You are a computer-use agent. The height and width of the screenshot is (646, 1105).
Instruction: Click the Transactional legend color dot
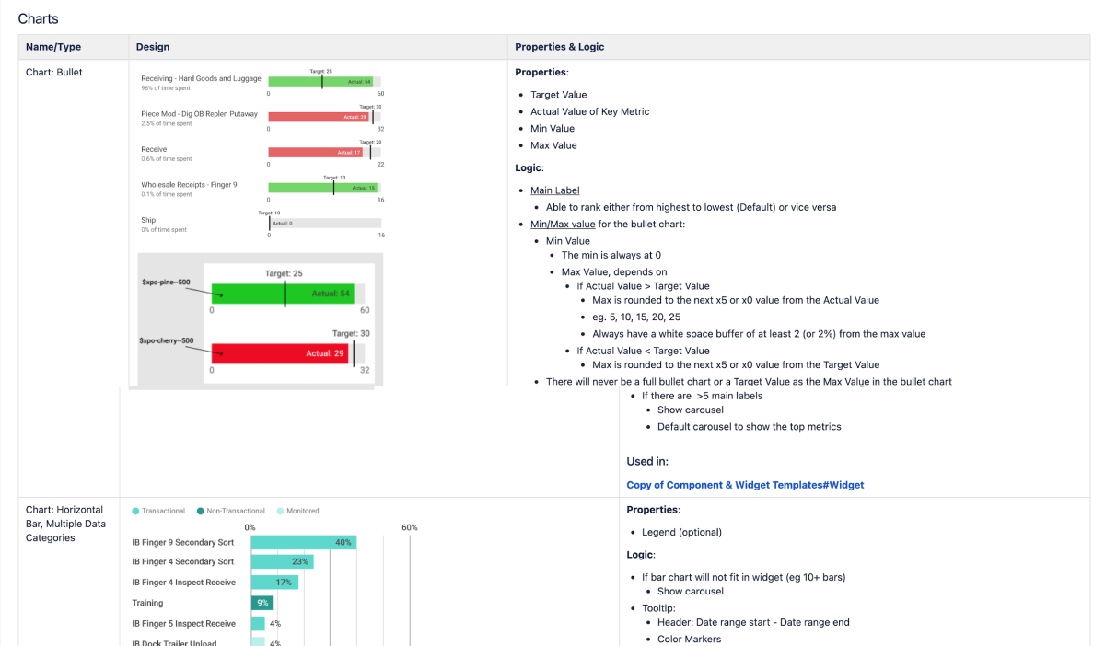(136, 511)
